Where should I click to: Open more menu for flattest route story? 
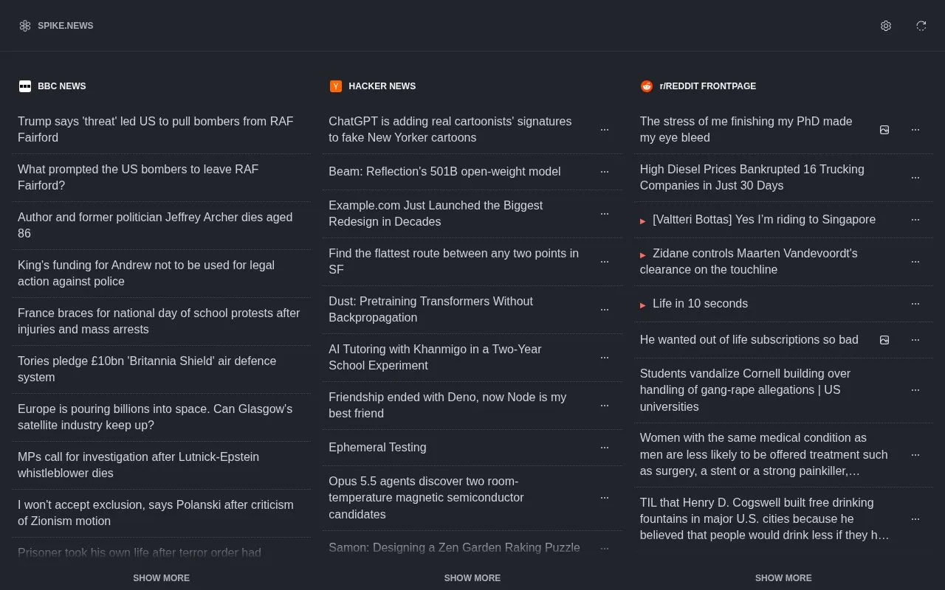pos(605,262)
